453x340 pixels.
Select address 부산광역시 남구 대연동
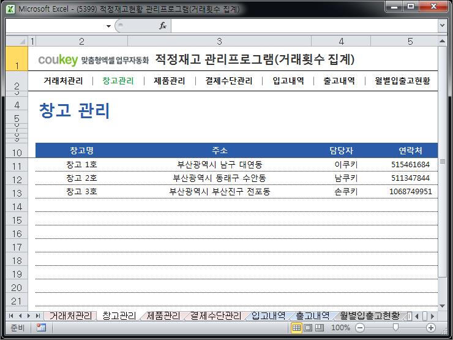[220, 165]
